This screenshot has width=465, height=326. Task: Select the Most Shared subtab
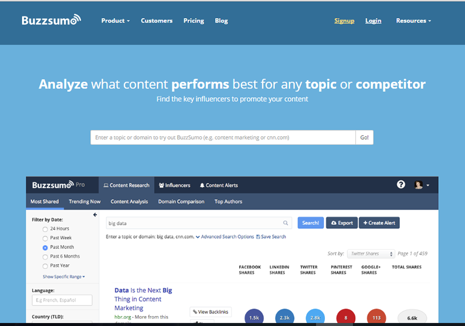45,201
